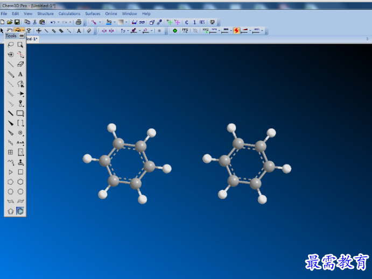The image size is (372, 279).
Task: Select the Cyclooctane ring tool
Action: (x=20, y=191)
